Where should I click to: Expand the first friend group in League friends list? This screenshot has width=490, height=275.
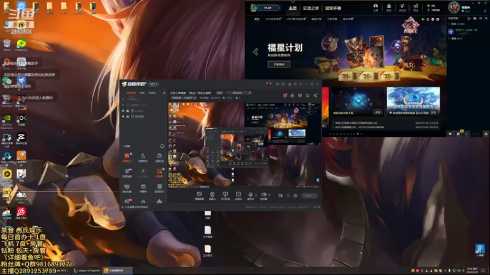(x=450, y=24)
